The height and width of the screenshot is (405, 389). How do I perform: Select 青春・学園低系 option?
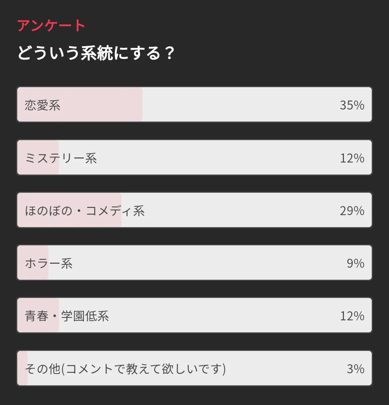pos(194,315)
